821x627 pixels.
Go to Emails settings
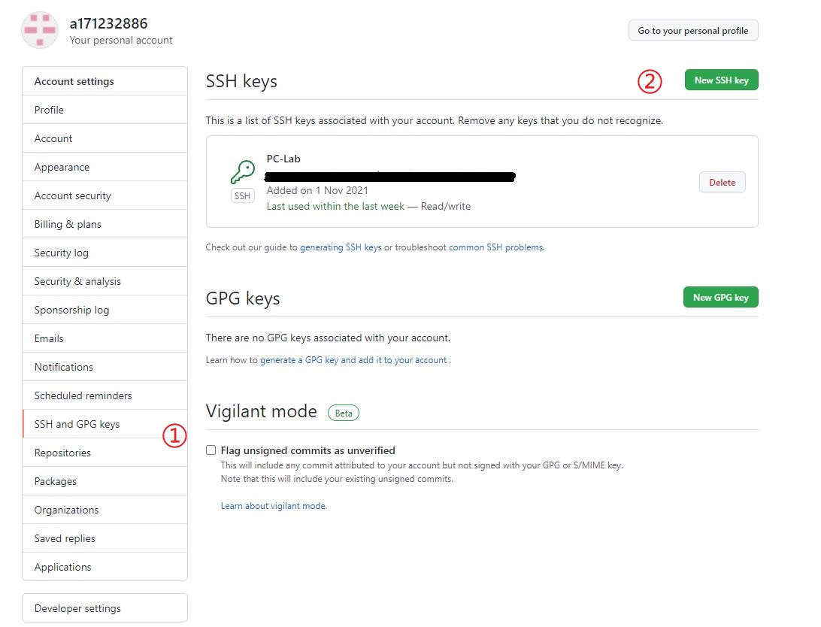click(105, 338)
